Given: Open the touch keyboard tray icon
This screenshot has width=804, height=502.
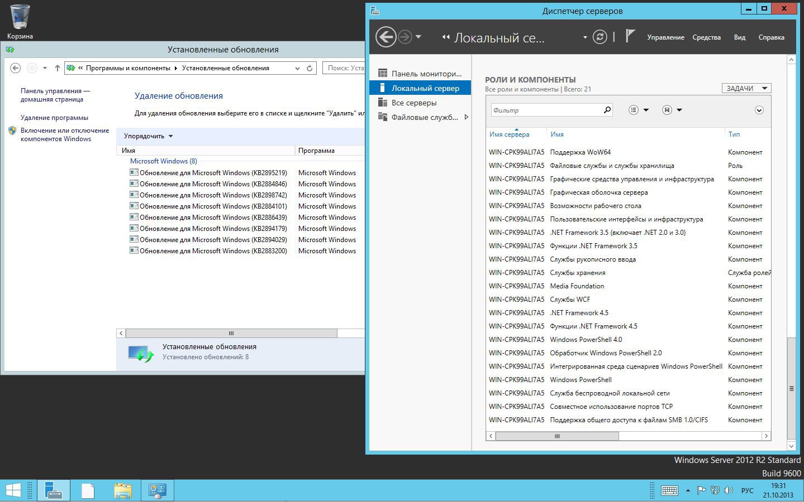Looking at the screenshot, I should (x=669, y=491).
